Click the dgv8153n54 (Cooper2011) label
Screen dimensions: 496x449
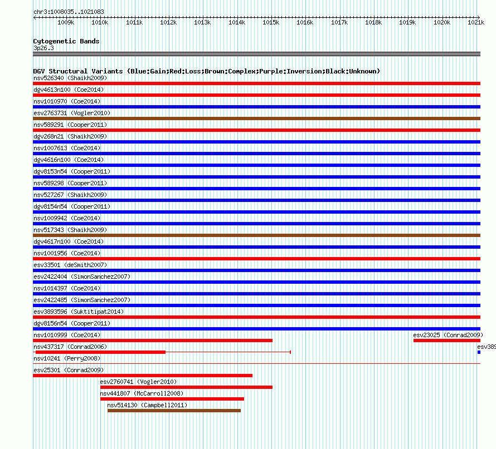coord(72,171)
